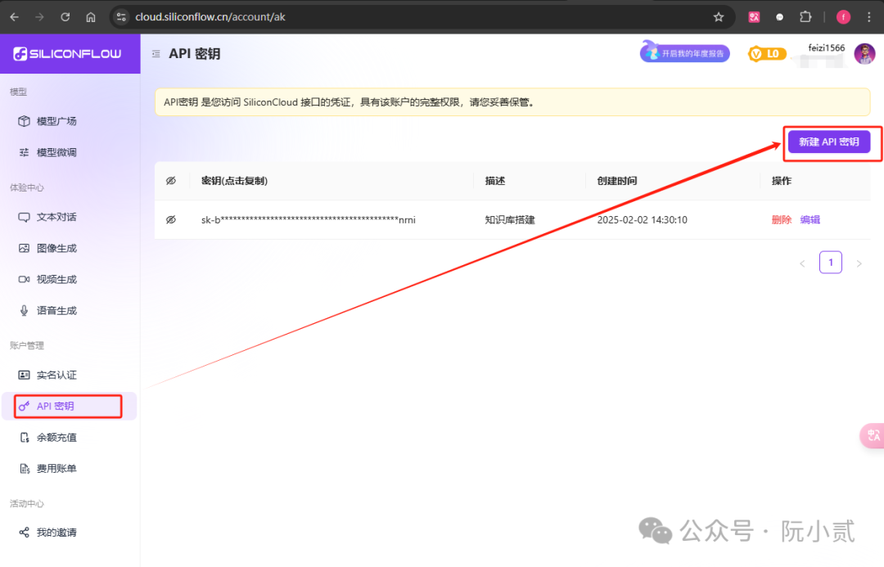884x567 pixels.
Task: View site information icon in address bar
Action: click(120, 17)
